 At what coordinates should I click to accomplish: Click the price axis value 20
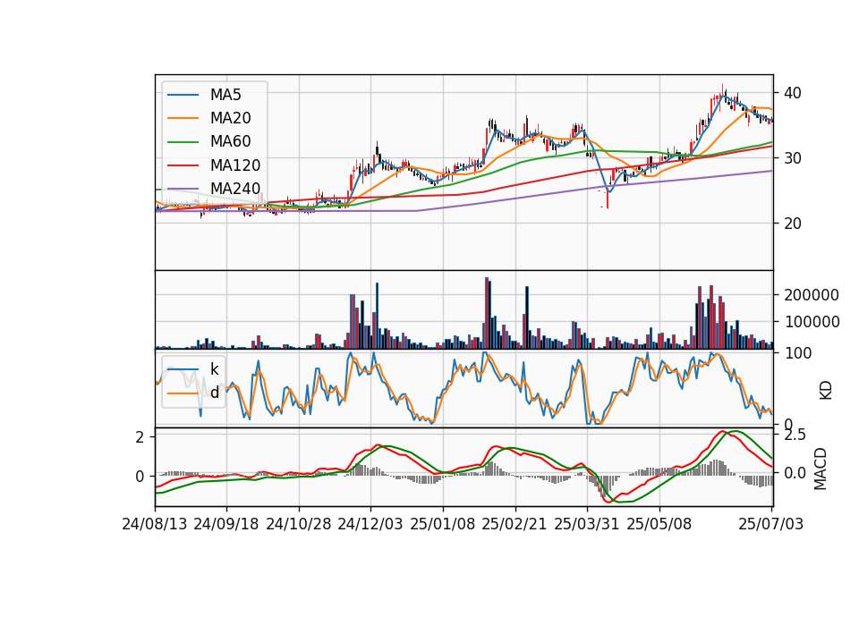tap(793, 224)
